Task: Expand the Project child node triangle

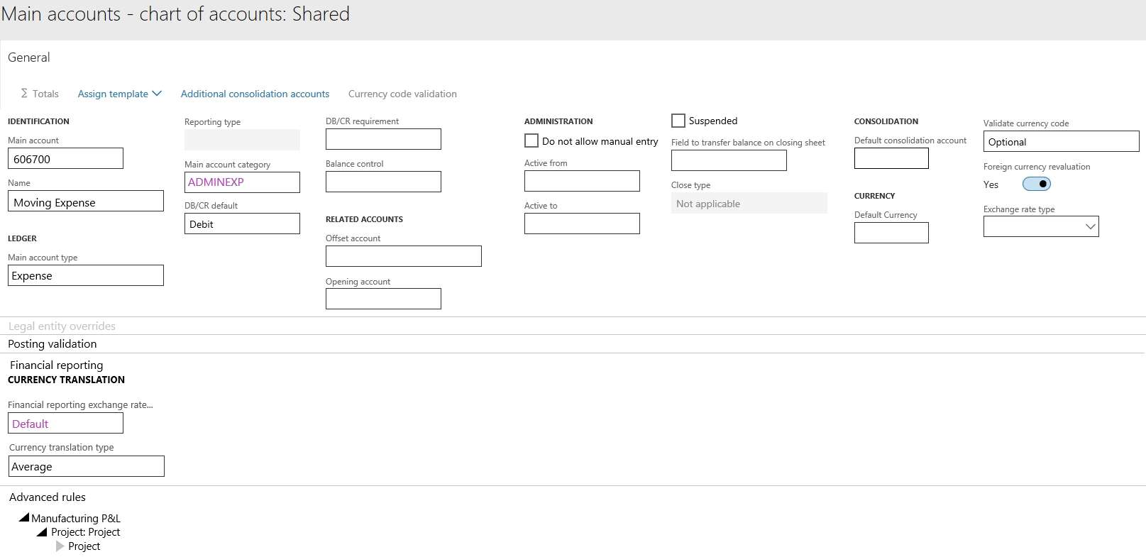Action: (x=60, y=546)
